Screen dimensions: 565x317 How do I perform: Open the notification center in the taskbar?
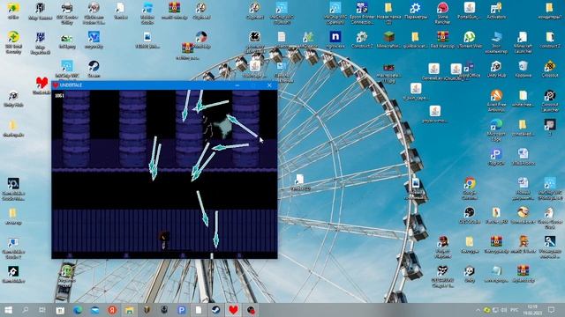(x=551, y=310)
